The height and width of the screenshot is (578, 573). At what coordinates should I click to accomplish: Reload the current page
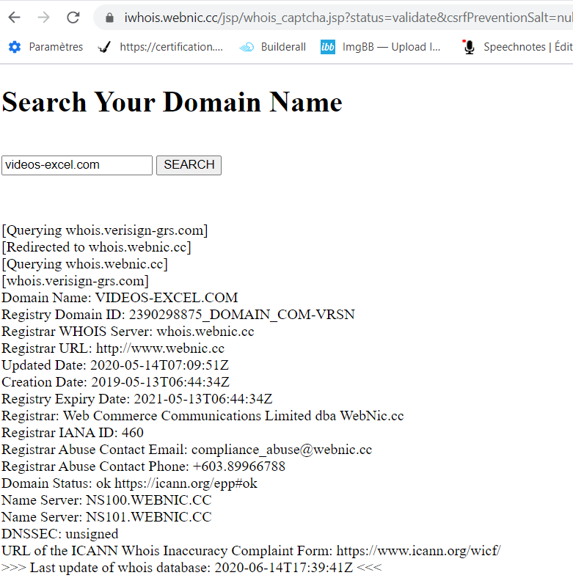point(73,18)
